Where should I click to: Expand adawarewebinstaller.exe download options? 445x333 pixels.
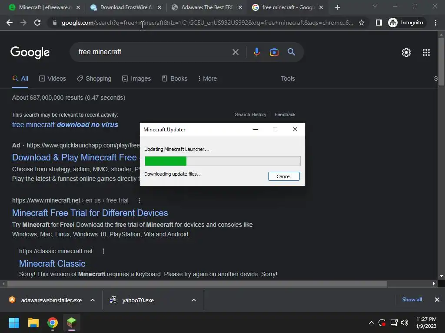(x=92, y=300)
